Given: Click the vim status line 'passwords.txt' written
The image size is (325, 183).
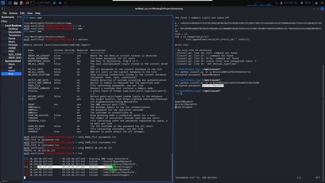Looking at the screenshot, I should pyautogui.click(x=196, y=177).
